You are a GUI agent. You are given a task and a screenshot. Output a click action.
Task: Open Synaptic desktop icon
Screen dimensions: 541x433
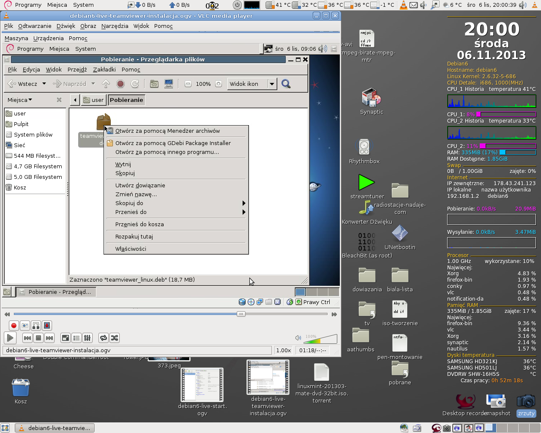click(x=372, y=101)
